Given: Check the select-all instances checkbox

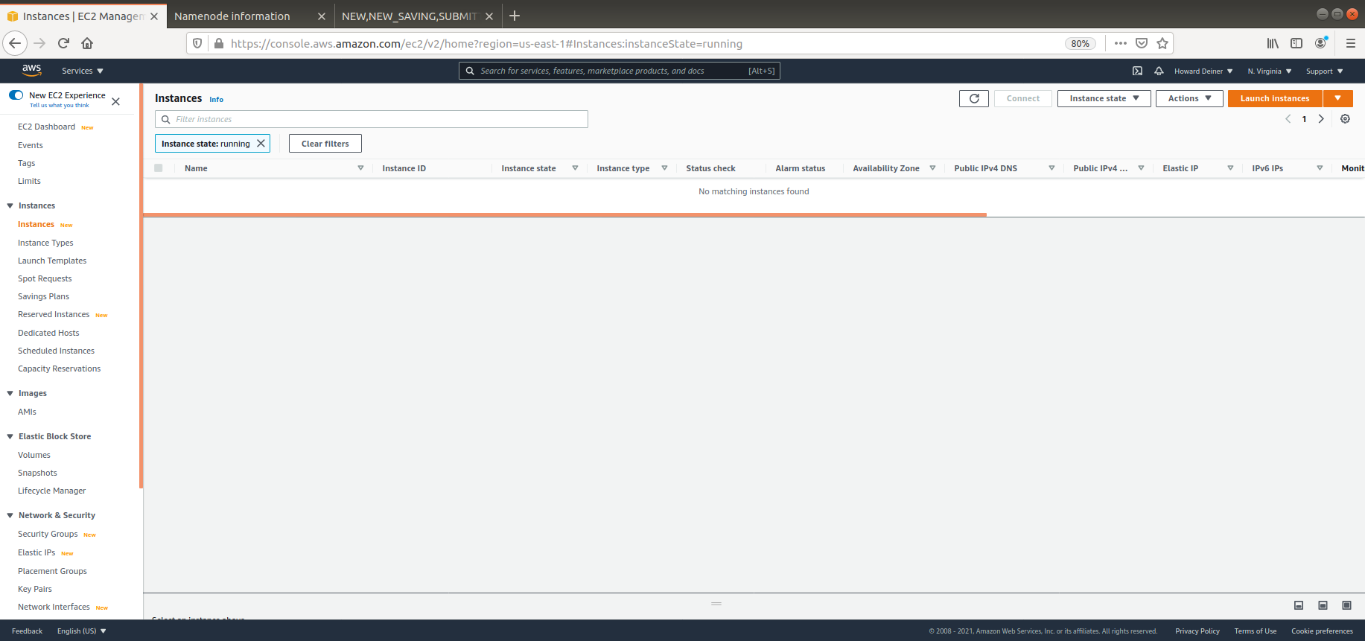Looking at the screenshot, I should [x=159, y=168].
